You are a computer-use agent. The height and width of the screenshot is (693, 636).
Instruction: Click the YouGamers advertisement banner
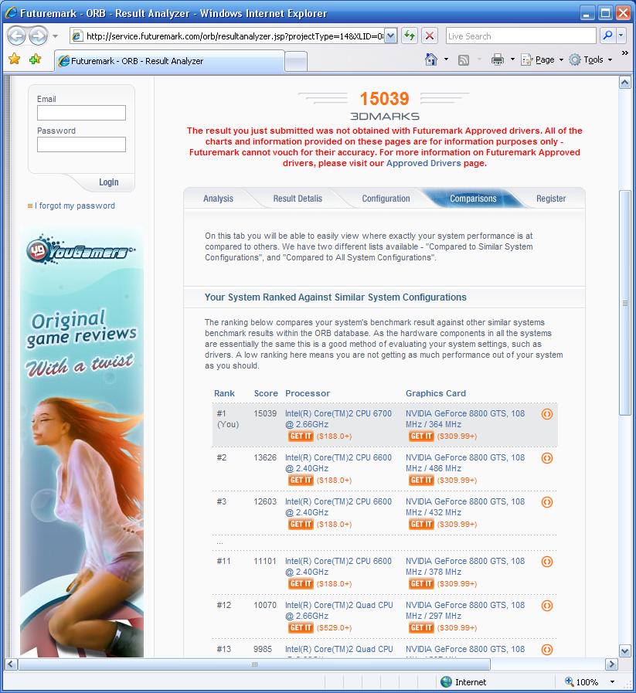point(82,442)
